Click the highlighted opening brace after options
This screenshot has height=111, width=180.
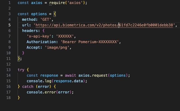55,14
